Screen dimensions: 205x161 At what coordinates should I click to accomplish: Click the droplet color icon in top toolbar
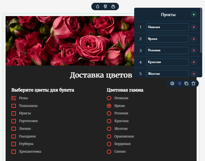[x=98, y=6]
